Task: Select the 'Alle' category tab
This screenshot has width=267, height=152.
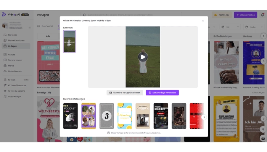Action: pyautogui.click(x=48, y=36)
